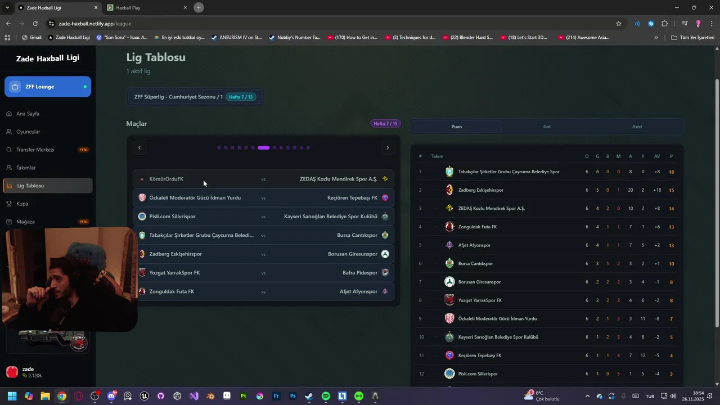Open Blender Hard S... bookmark
Image resolution: width=720 pixels, height=405 pixels.
pos(467,38)
